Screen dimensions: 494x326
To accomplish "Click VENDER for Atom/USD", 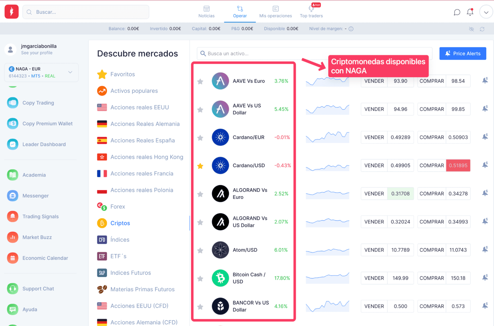I will pyautogui.click(x=374, y=250).
